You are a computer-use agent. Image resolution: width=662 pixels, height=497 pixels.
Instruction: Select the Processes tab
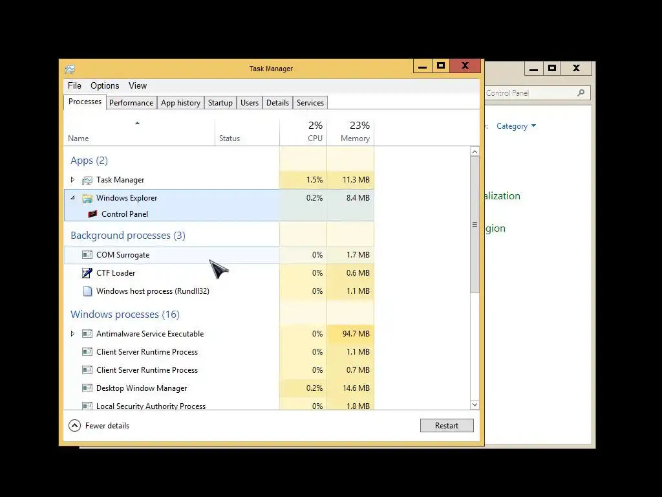pos(85,102)
